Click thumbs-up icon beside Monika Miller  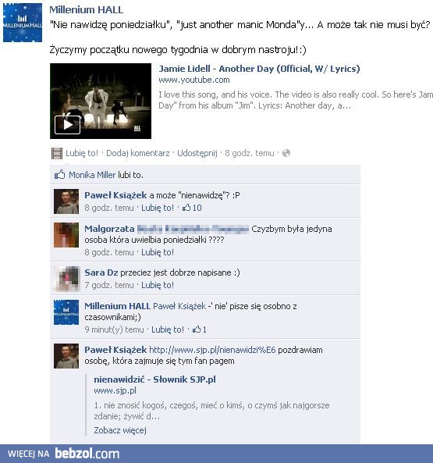tap(59, 175)
